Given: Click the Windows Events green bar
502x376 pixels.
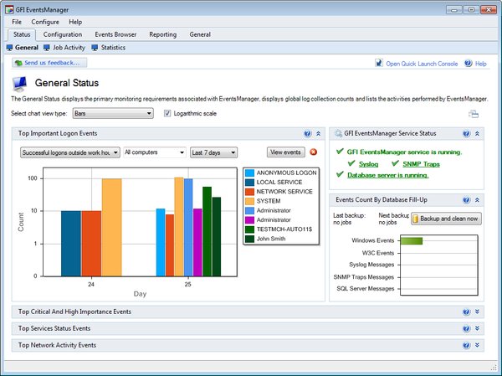Looking at the screenshot, I should tap(412, 240).
